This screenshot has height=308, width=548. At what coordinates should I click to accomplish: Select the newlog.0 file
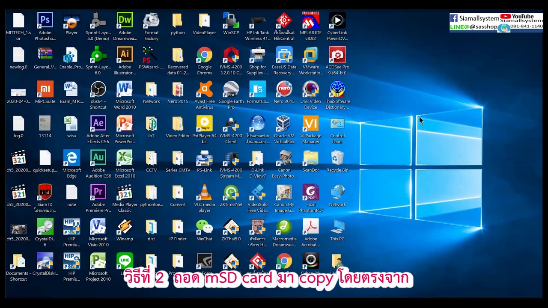click(18, 55)
